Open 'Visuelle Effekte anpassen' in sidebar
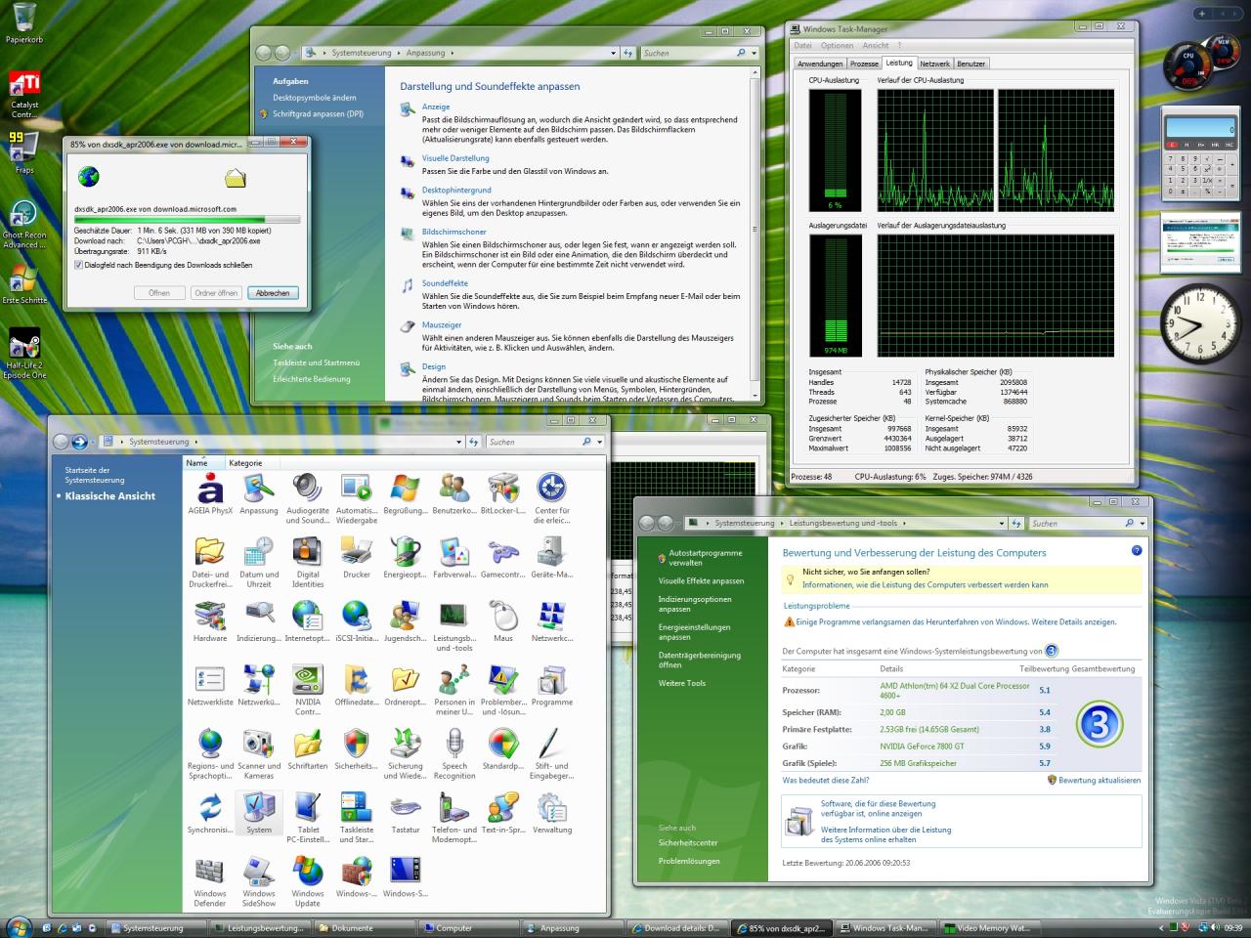Viewport: 1251px width, 938px height. [701, 581]
